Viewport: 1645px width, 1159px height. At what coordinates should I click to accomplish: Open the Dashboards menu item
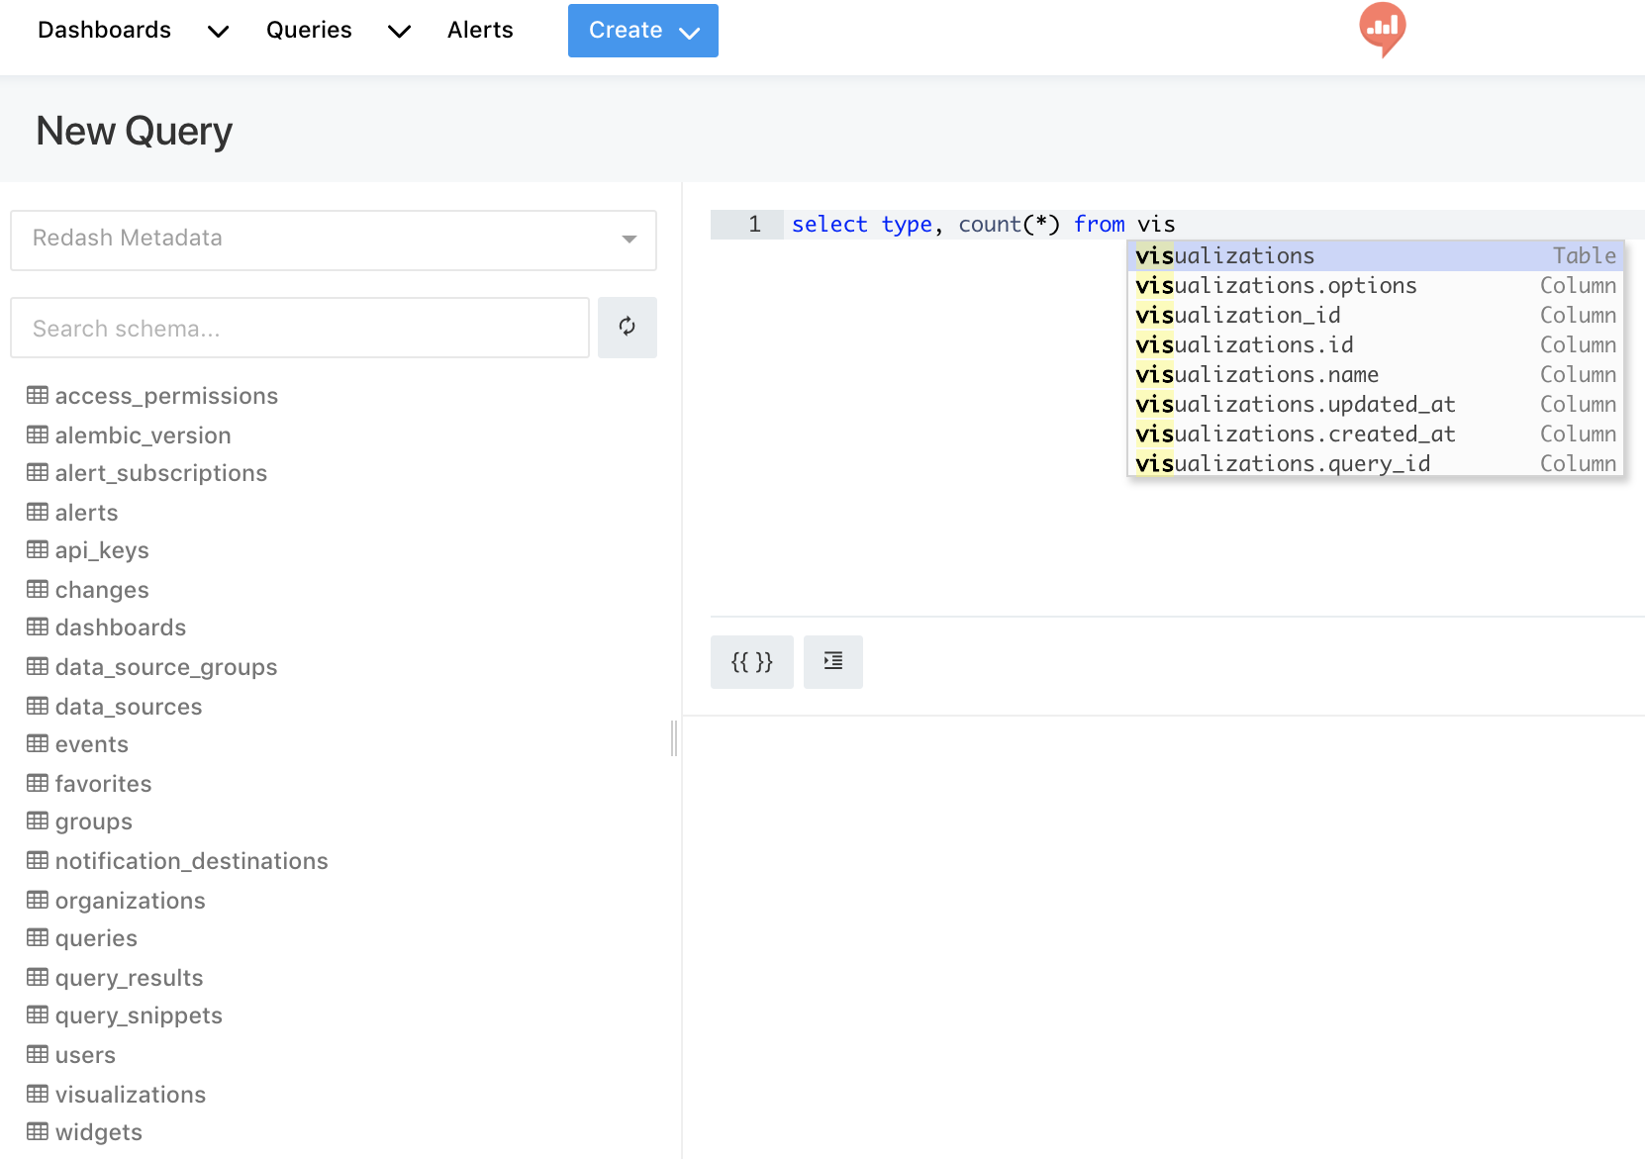[104, 30]
